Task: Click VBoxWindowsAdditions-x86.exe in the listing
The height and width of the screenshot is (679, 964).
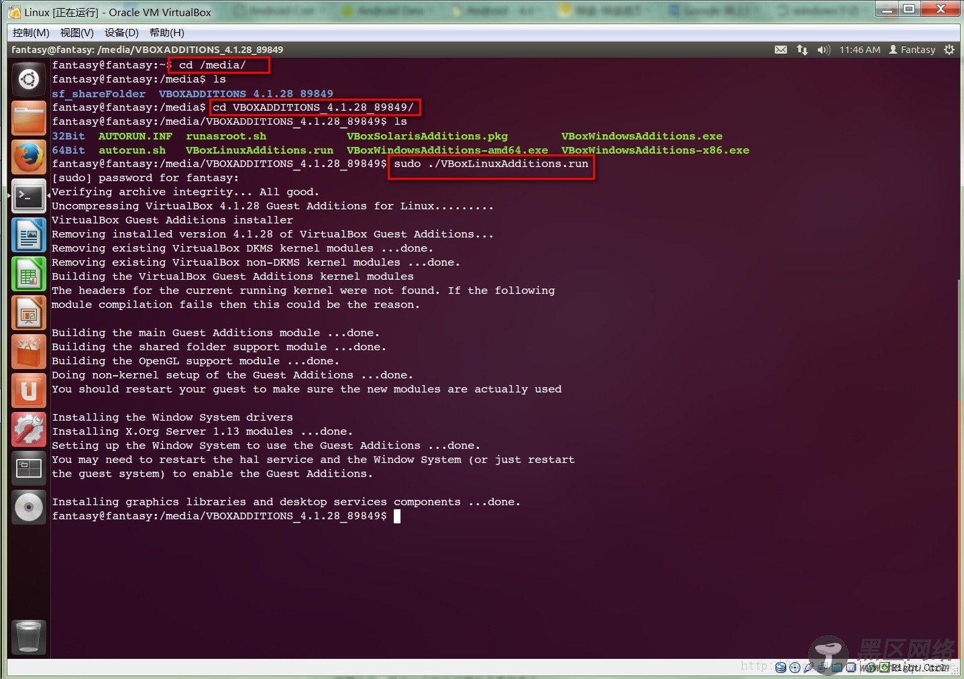Action: (655, 150)
